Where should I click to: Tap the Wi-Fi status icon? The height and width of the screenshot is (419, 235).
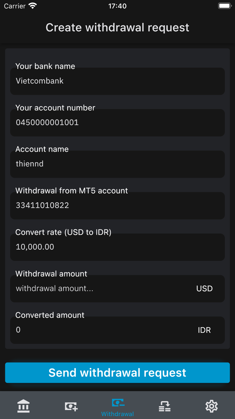click(x=33, y=6)
